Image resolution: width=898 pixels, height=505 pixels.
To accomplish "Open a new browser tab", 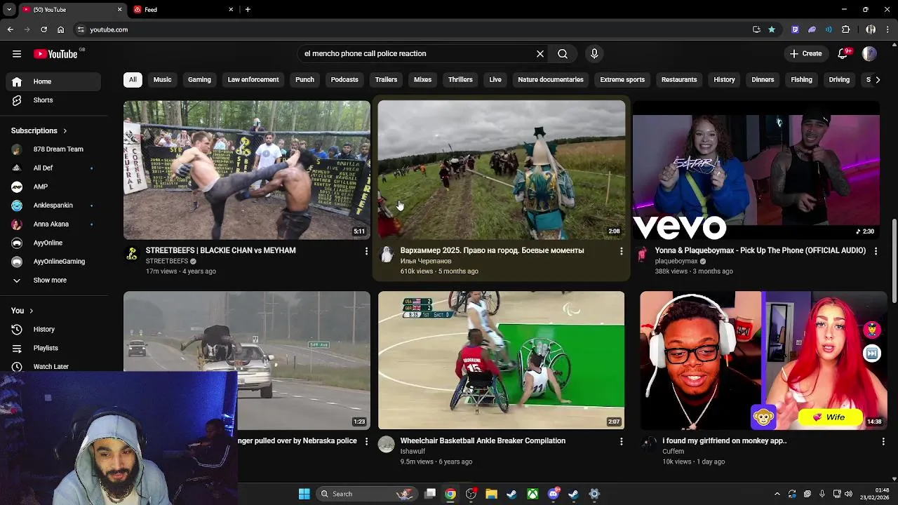I will pos(248,10).
